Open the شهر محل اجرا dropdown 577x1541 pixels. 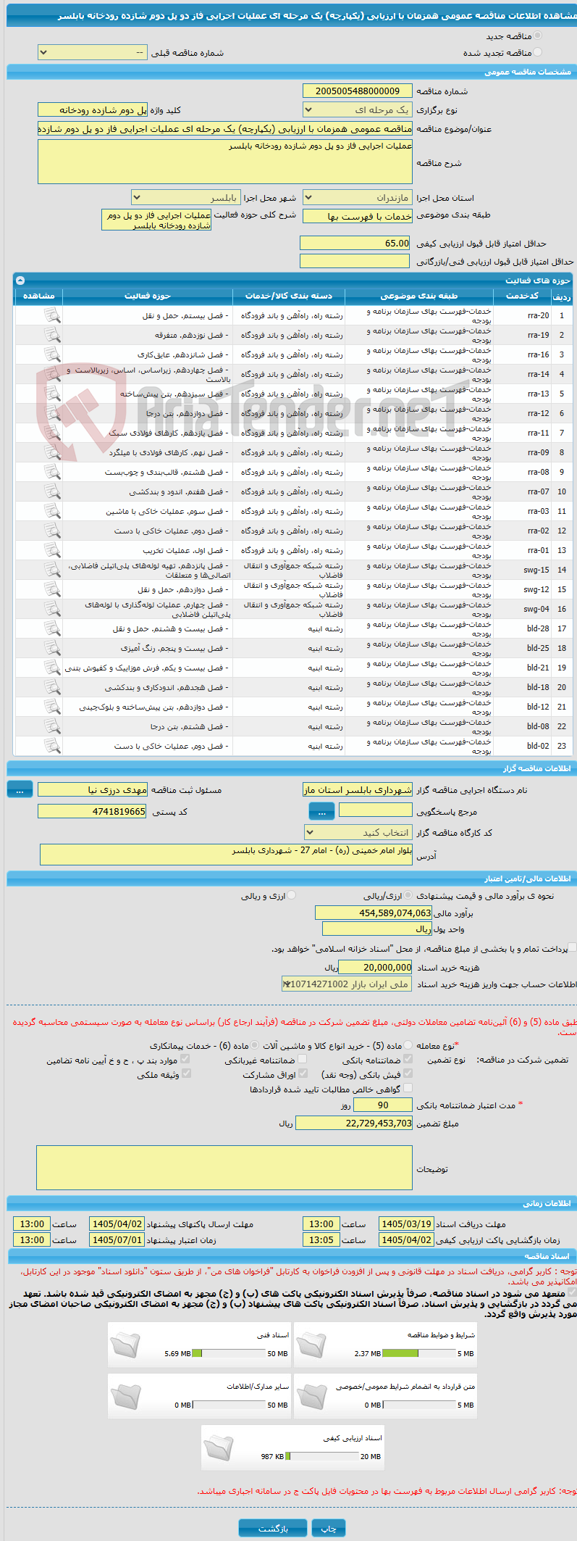coord(186,198)
